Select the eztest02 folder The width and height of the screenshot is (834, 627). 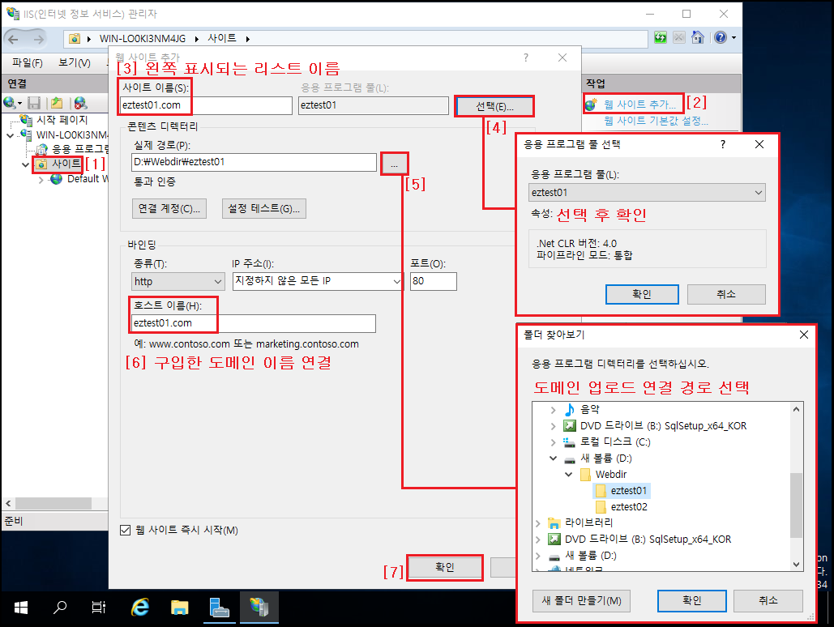tap(629, 507)
